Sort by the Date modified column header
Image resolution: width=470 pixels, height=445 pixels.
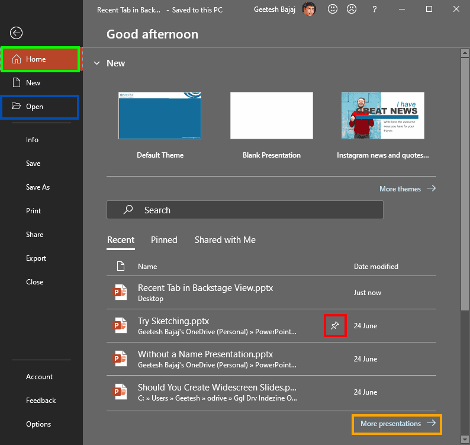(x=376, y=267)
